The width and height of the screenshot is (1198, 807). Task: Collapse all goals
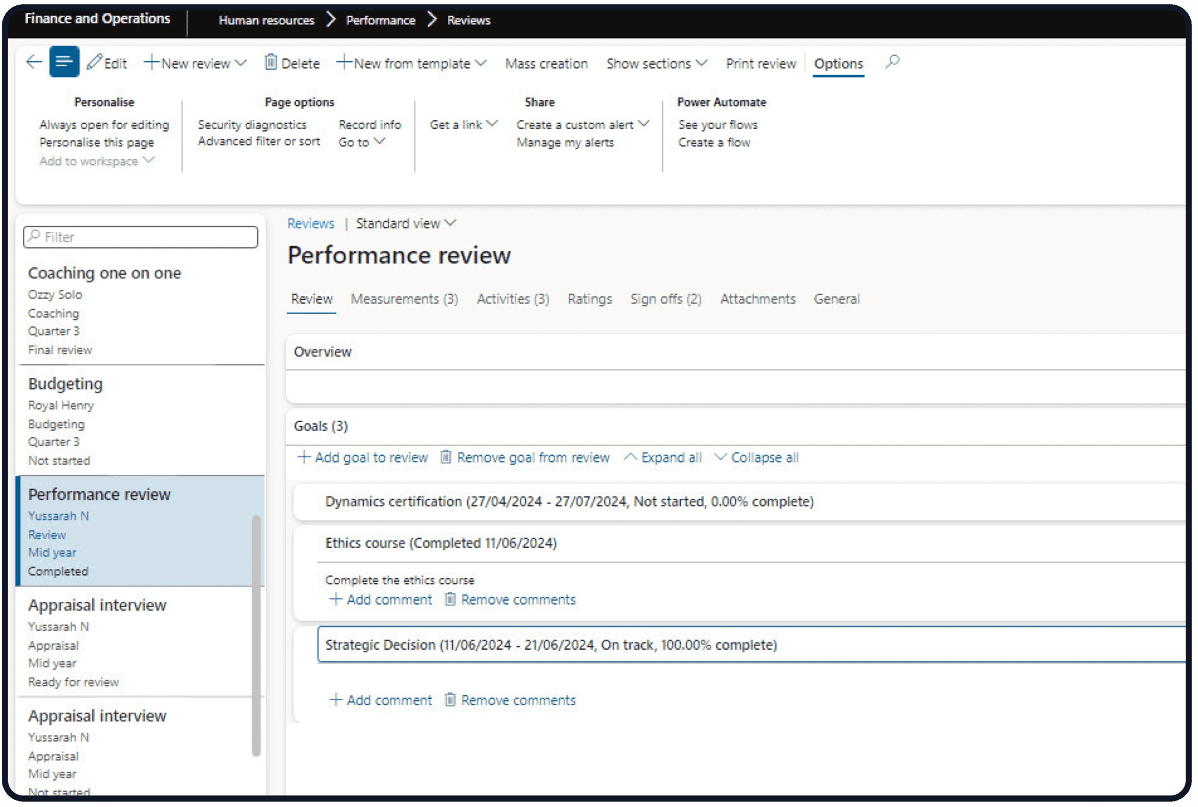(x=757, y=457)
